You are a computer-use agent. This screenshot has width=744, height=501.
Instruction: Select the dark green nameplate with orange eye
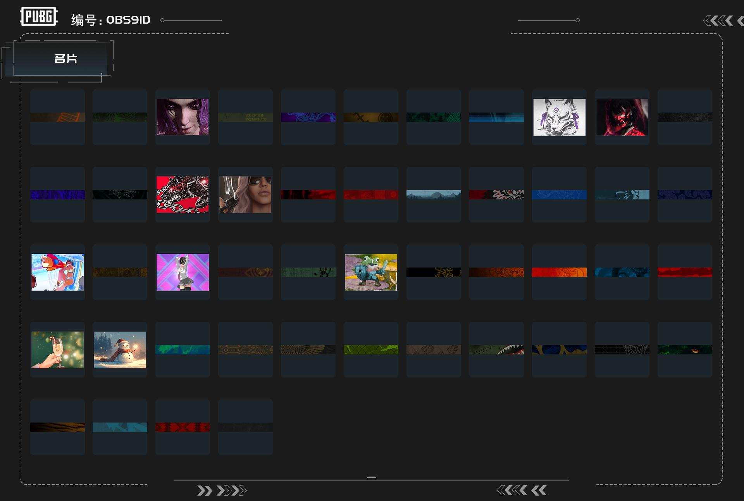coord(685,349)
